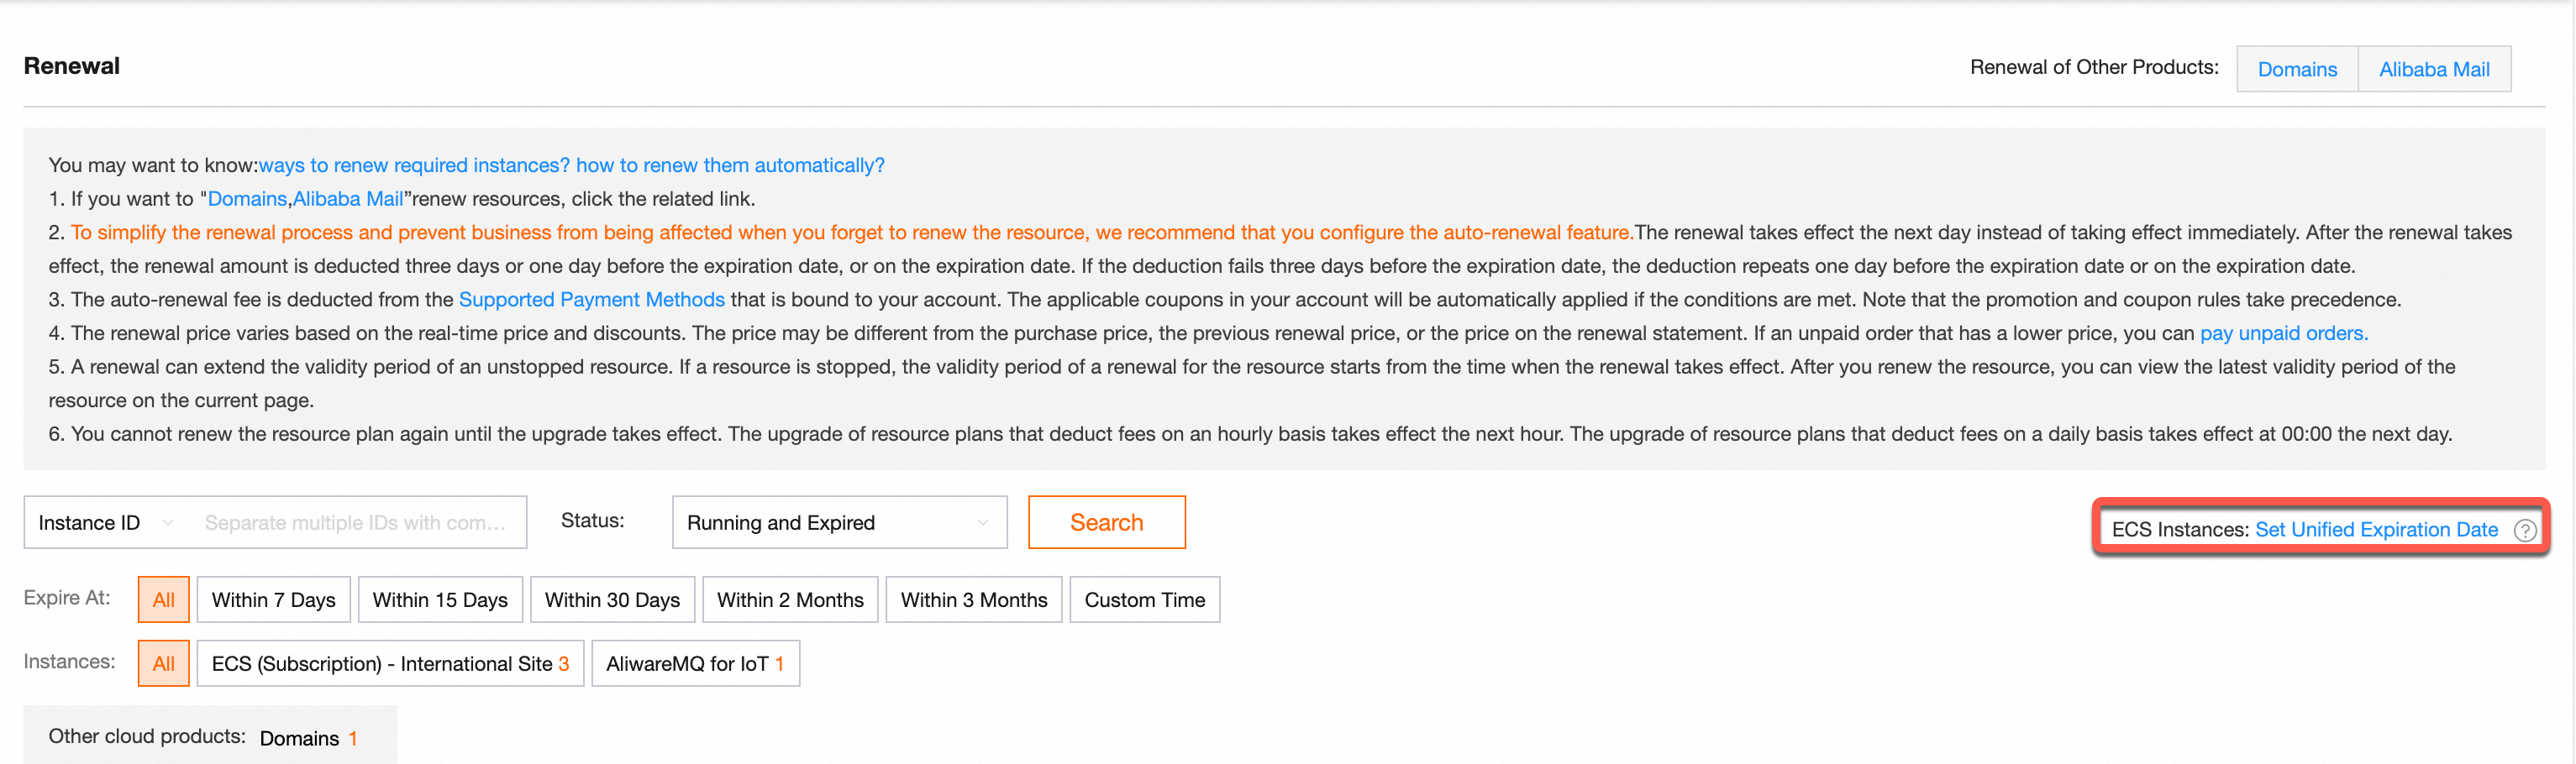This screenshot has width=2576, height=764.
Task: Filter by ECS (Subscription) - International Site
Action: [390, 663]
